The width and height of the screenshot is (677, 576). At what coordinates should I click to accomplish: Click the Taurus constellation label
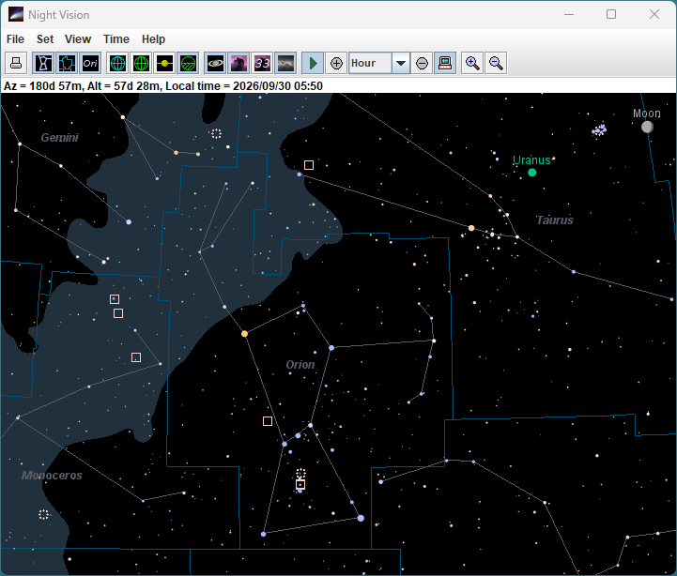(x=555, y=220)
